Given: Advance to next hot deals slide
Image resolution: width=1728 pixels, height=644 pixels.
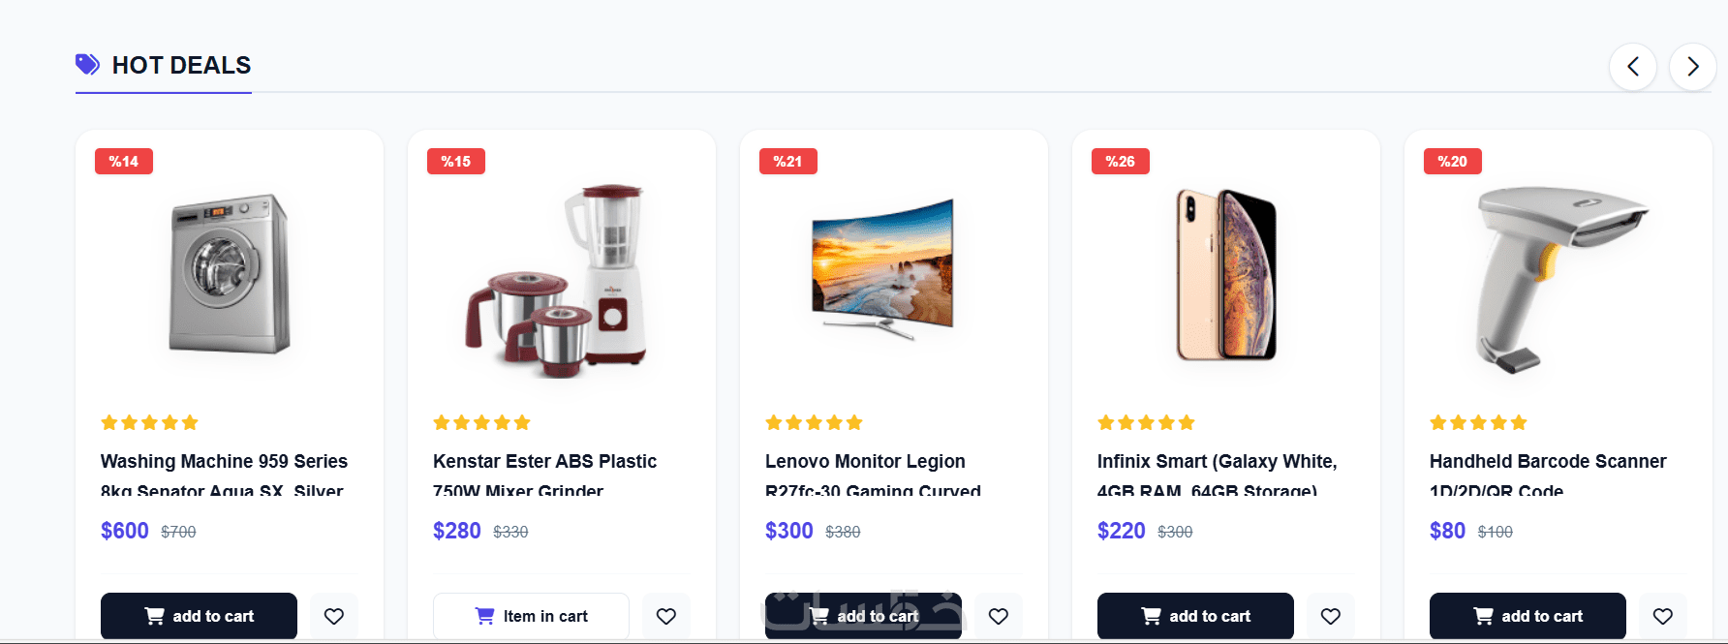Looking at the screenshot, I should tap(1693, 67).
